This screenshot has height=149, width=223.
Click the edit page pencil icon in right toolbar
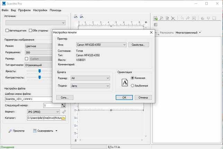point(167,18)
